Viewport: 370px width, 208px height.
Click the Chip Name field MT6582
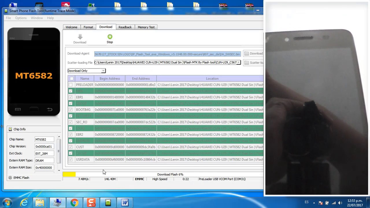pos(44,140)
